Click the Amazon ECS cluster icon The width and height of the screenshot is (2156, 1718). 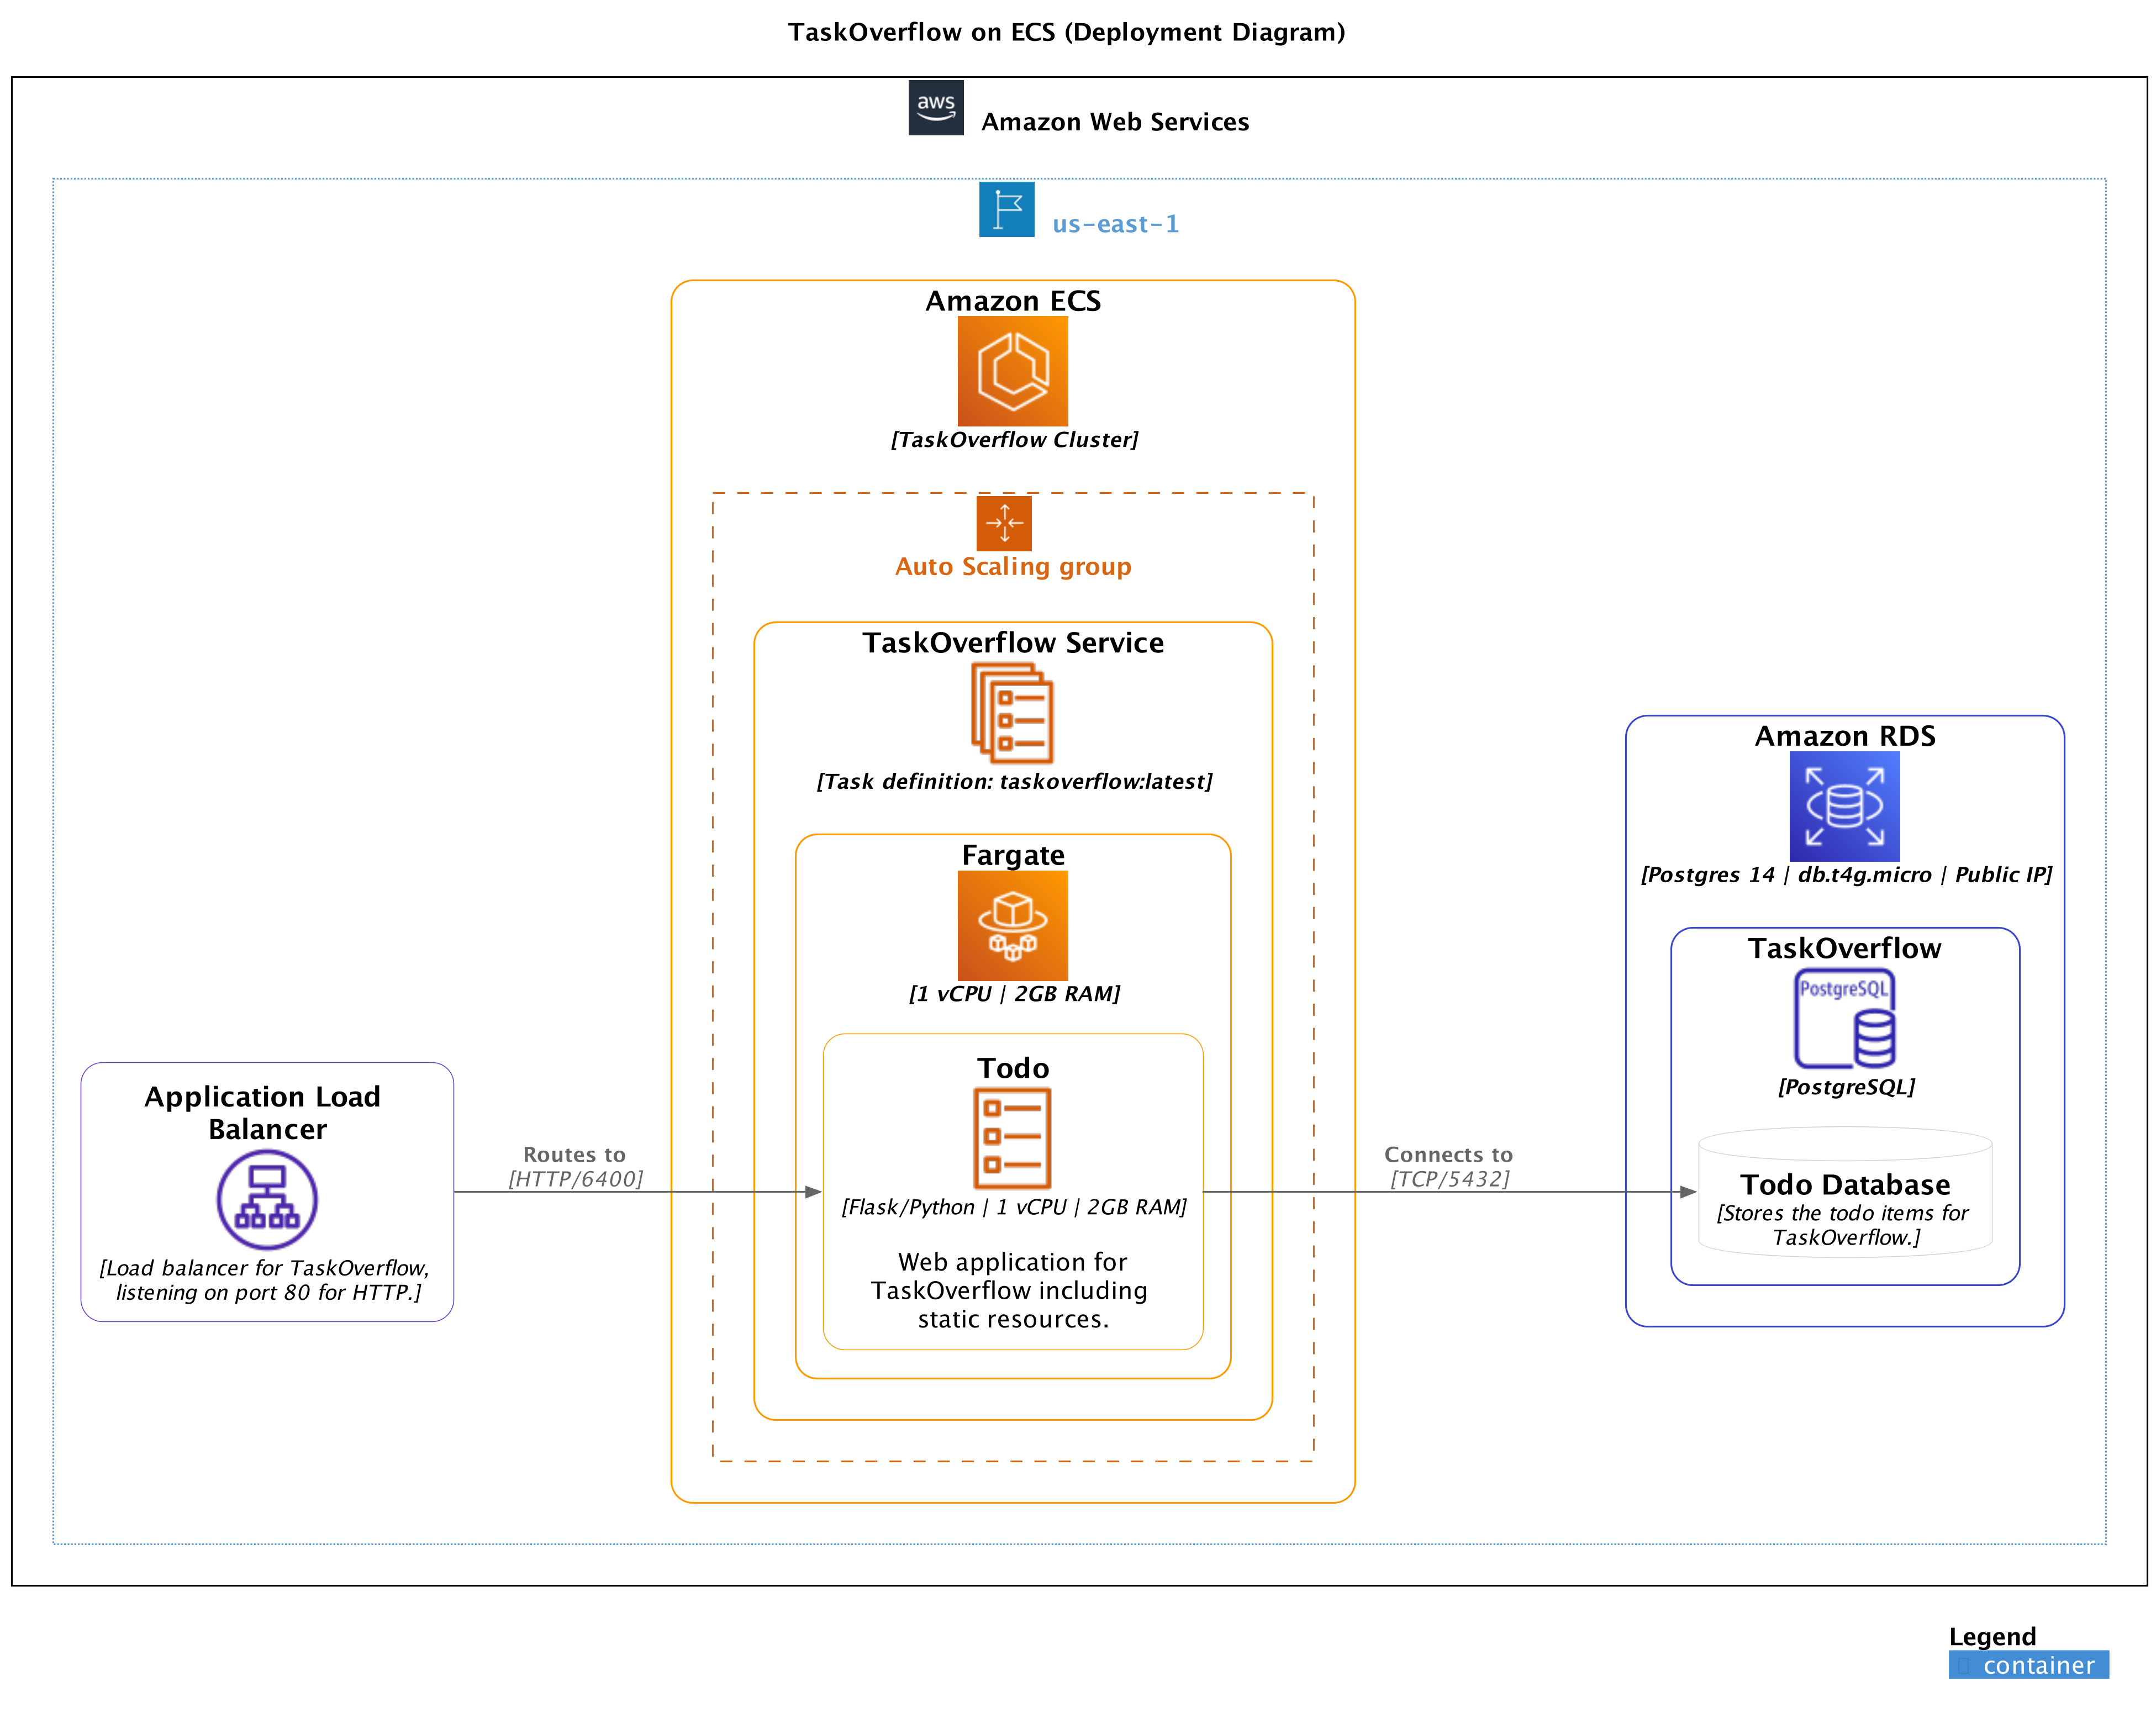pos(1012,371)
